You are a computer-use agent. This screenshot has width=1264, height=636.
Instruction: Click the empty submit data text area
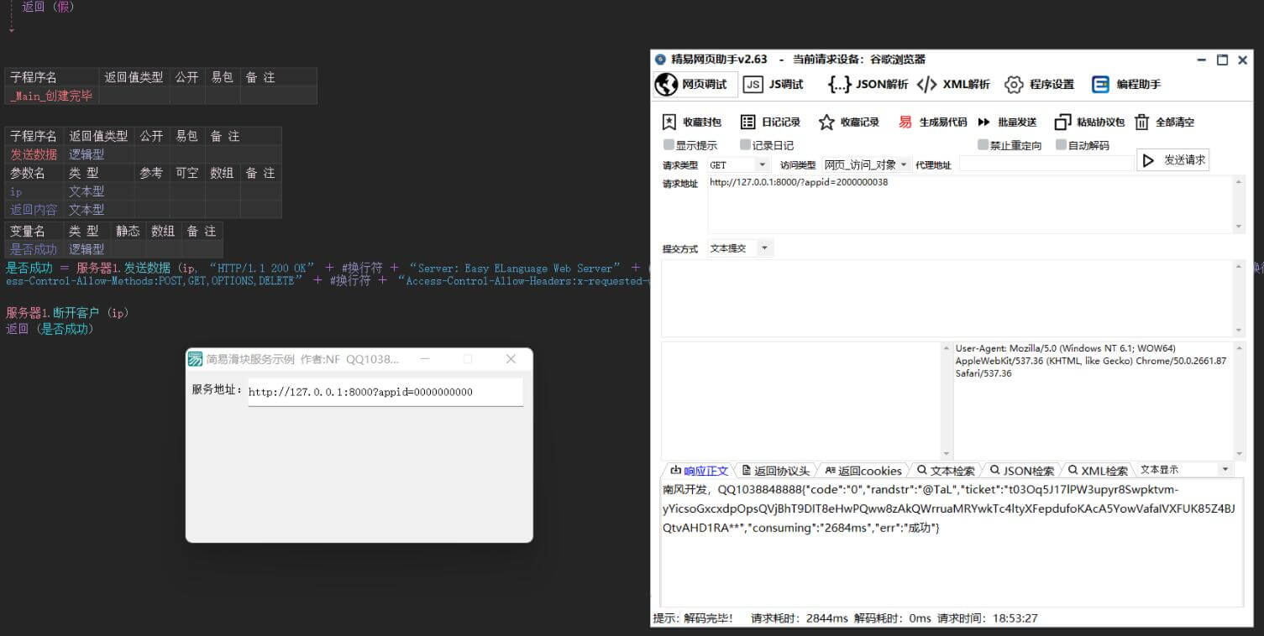click(x=947, y=298)
